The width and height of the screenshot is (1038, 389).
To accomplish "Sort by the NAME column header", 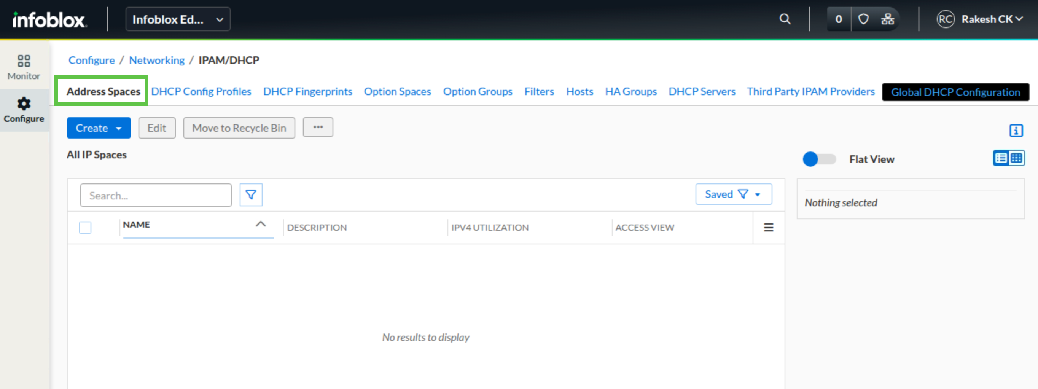I will point(137,225).
